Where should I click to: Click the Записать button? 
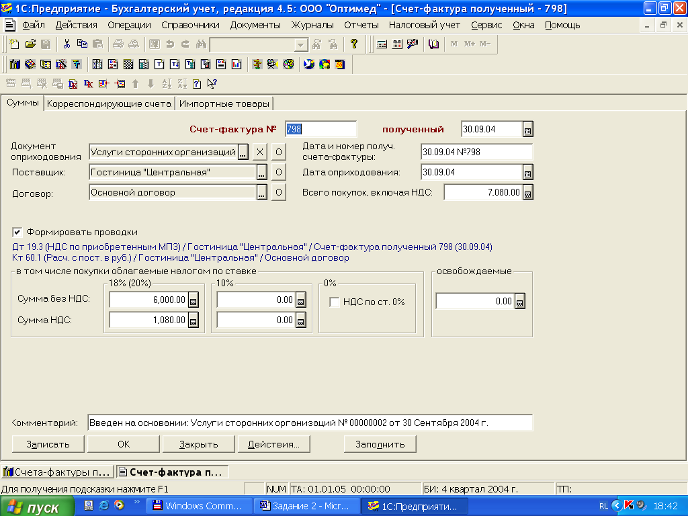48,444
